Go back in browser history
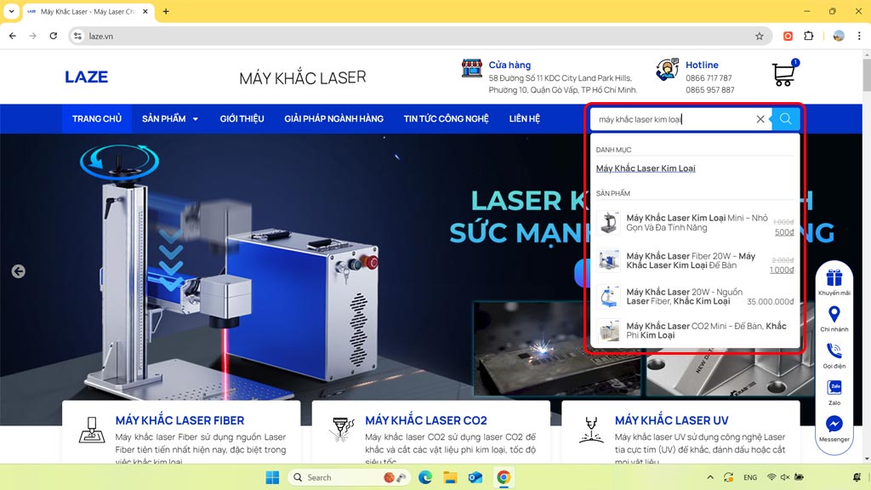Image resolution: width=871 pixels, height=490 pixels. pos(13,36)
